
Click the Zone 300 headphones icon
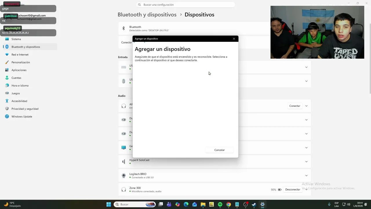(x=124, y=190)
